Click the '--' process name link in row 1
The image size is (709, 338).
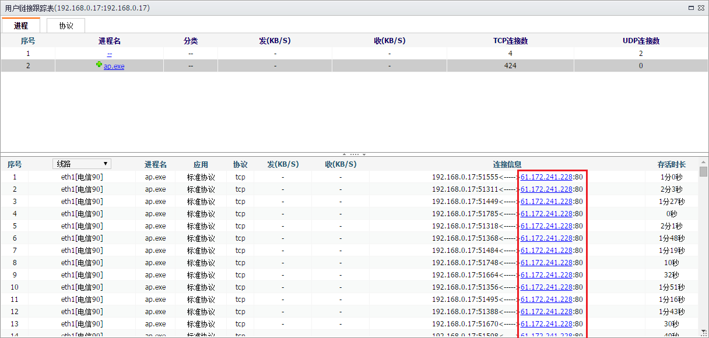(109, 54)
